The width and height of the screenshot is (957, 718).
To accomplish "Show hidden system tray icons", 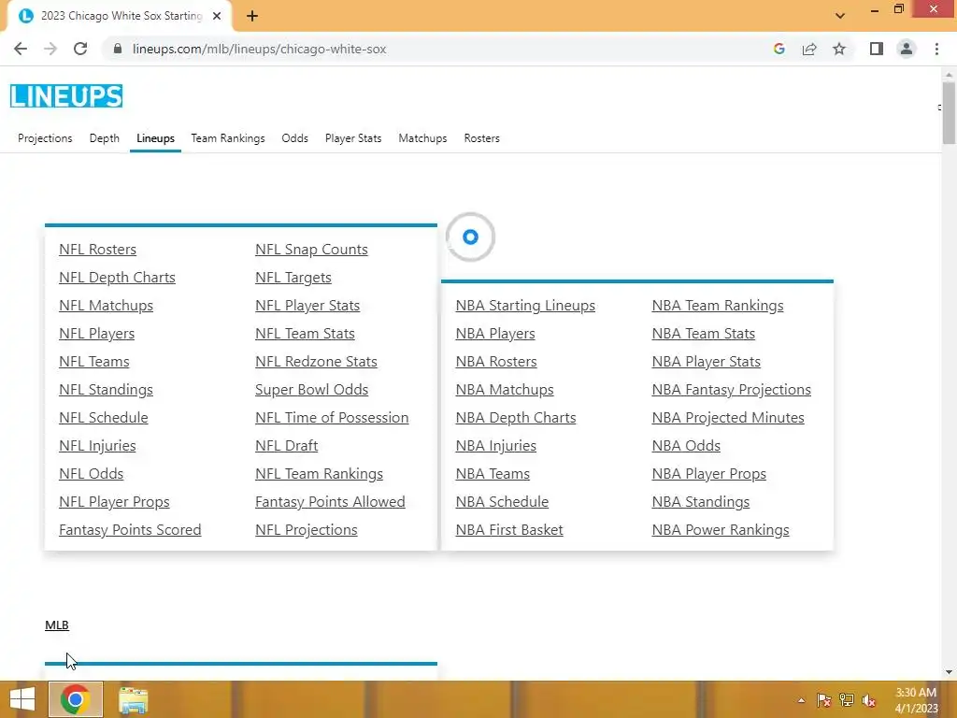I will coord(801,700).
